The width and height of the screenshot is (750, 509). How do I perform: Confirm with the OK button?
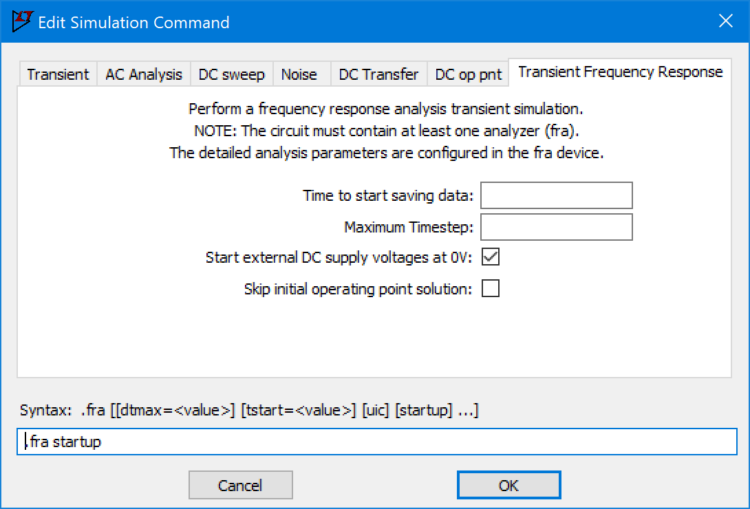tap(508, 485)
